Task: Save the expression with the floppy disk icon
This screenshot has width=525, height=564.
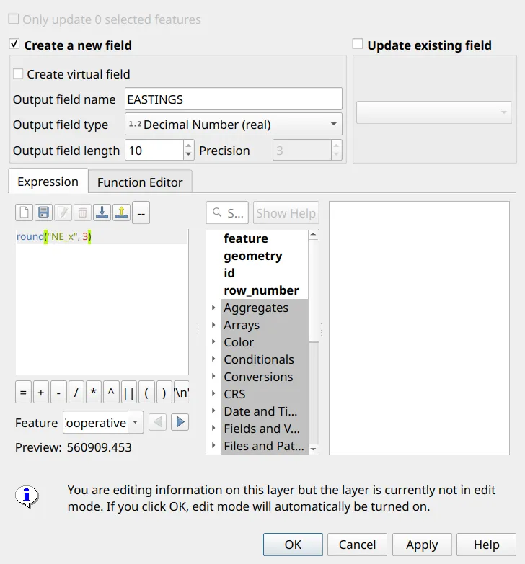Action: pyautogui.click(x=43, y=212)
